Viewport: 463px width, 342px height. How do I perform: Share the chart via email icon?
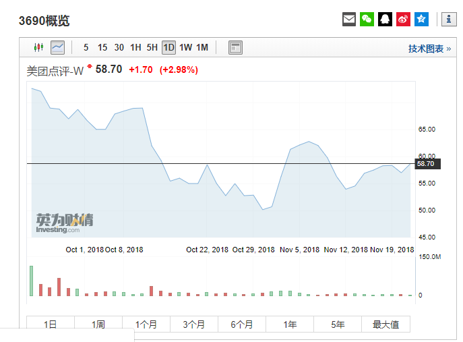[349, 19]
